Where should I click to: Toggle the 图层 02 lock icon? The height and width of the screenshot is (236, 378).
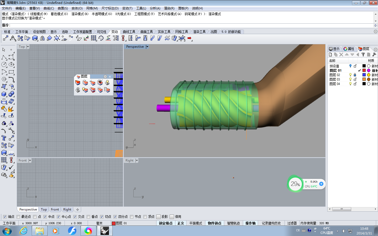click(355, 75)
